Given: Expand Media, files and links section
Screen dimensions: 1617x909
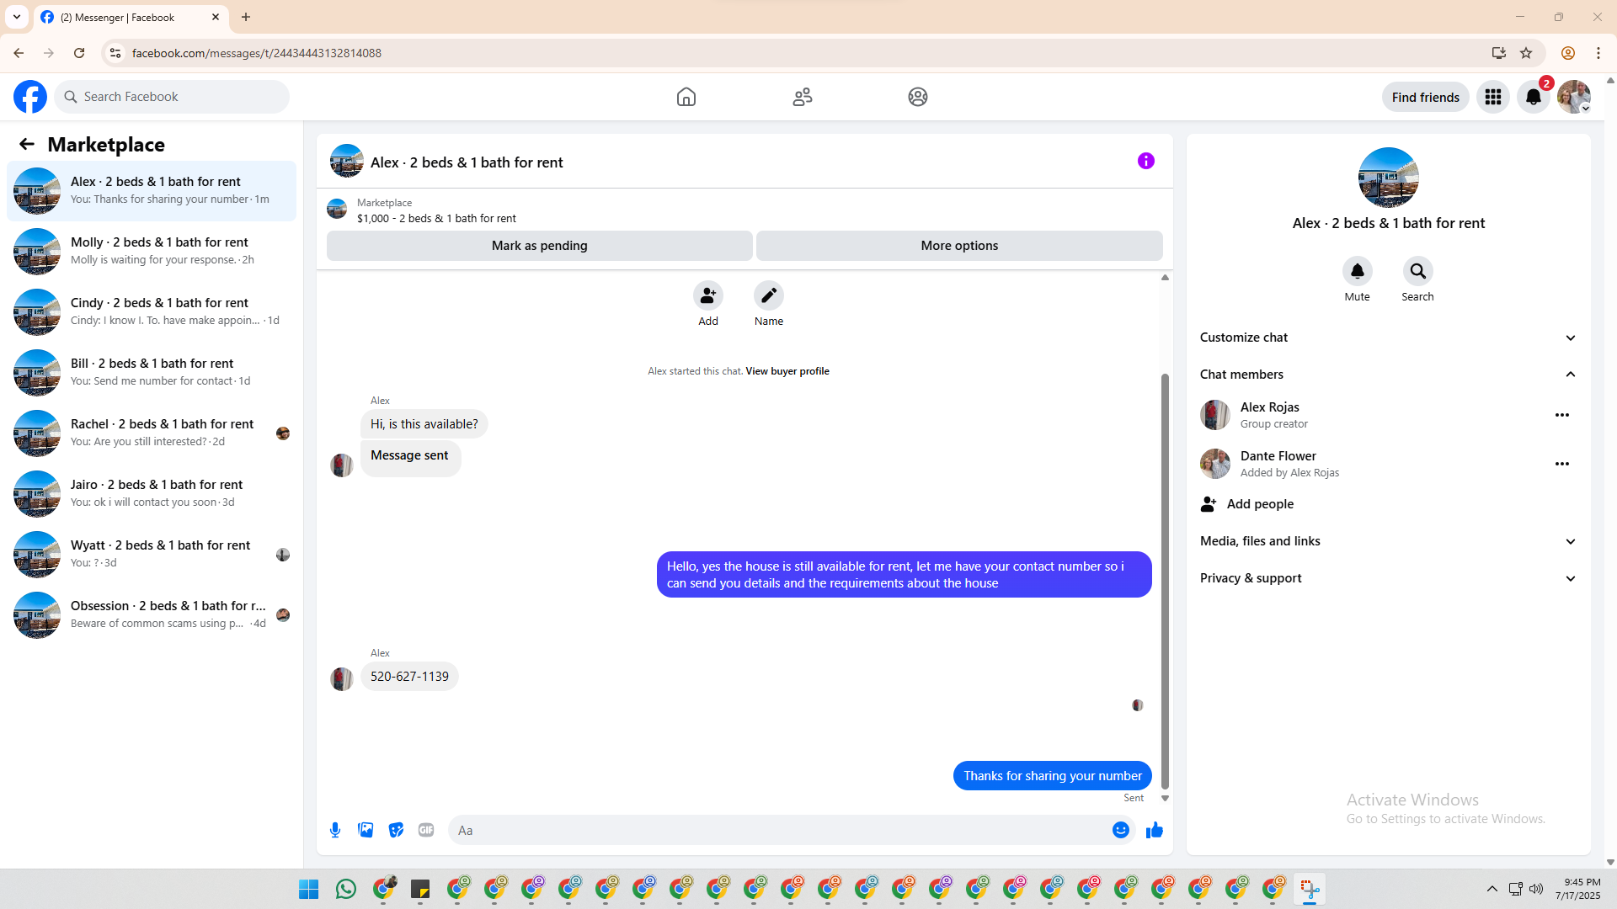Looking at the screenshot, I should pyautogui.click(x=1388, y=541).
